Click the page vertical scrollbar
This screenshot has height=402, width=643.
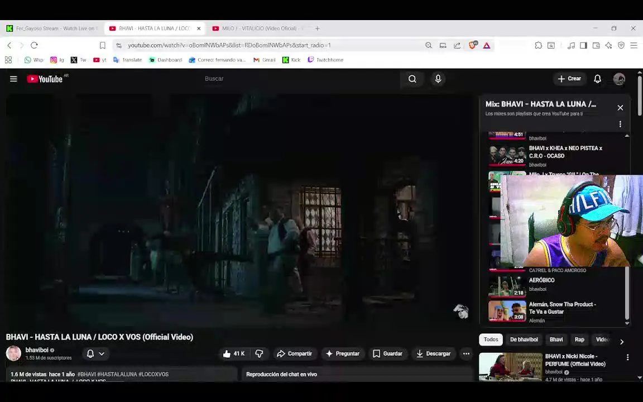[639, 95]
